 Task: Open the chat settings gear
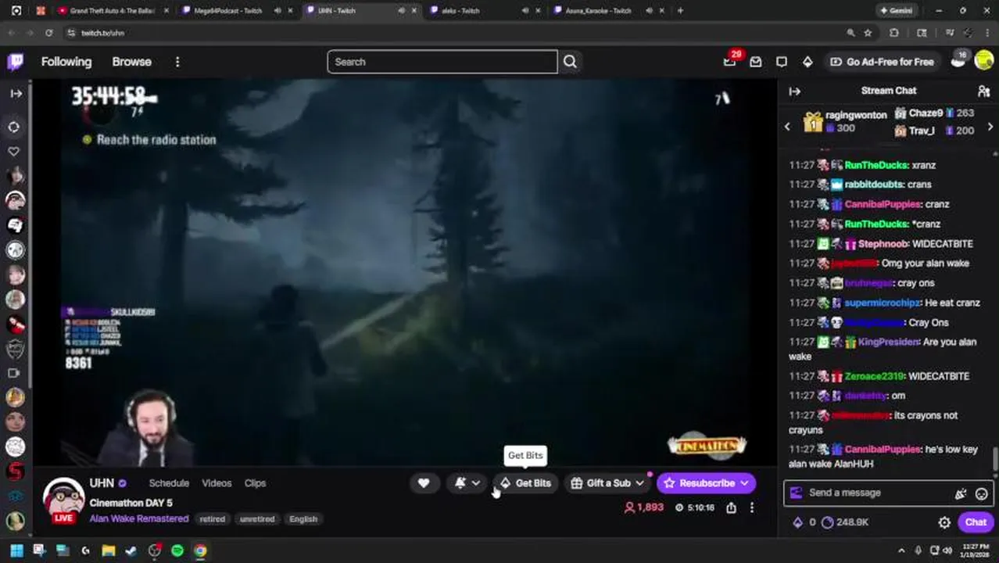[944, 522]
